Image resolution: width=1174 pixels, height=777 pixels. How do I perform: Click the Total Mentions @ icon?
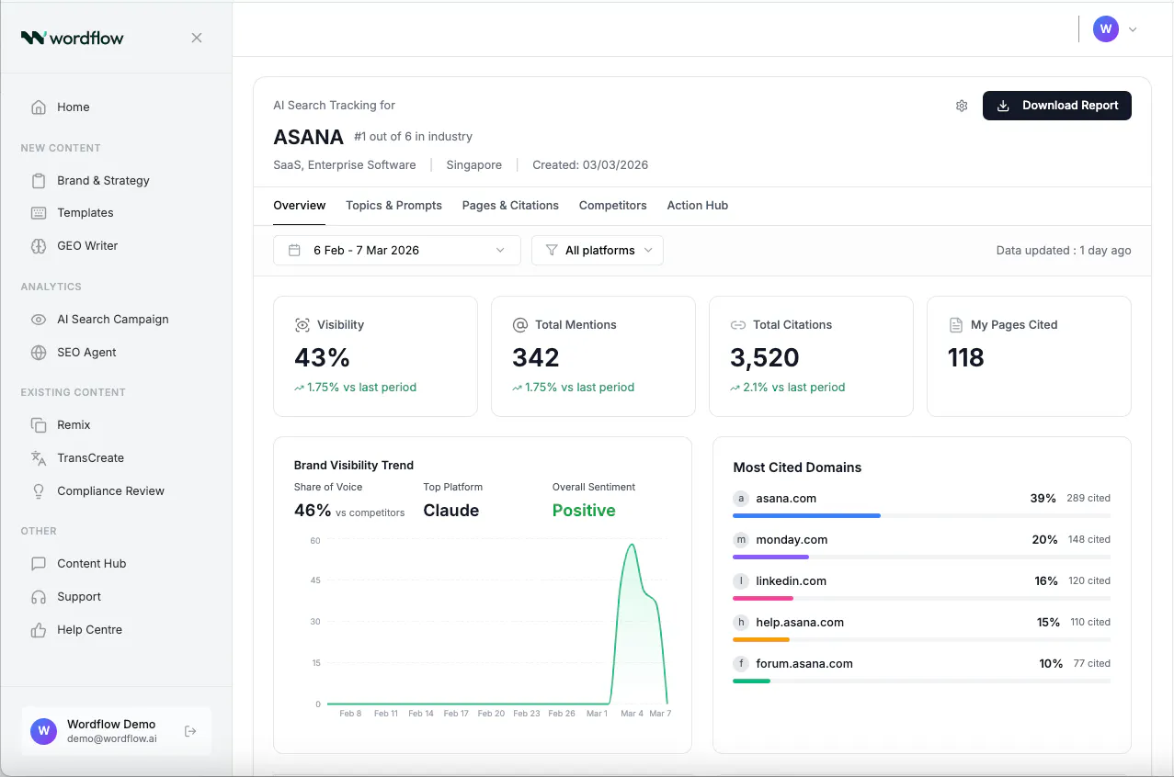pyautogui.click(x=519, y=324)
